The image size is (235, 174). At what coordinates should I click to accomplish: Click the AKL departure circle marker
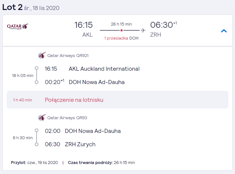tap(37, 68)
